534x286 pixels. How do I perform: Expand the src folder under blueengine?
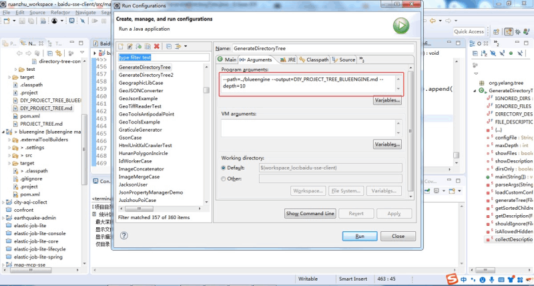(9, 156)
